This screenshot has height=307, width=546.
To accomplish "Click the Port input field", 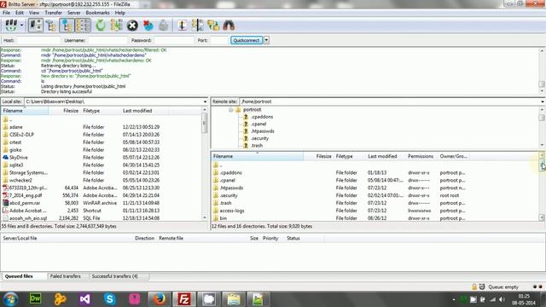I will pos(219,40).
